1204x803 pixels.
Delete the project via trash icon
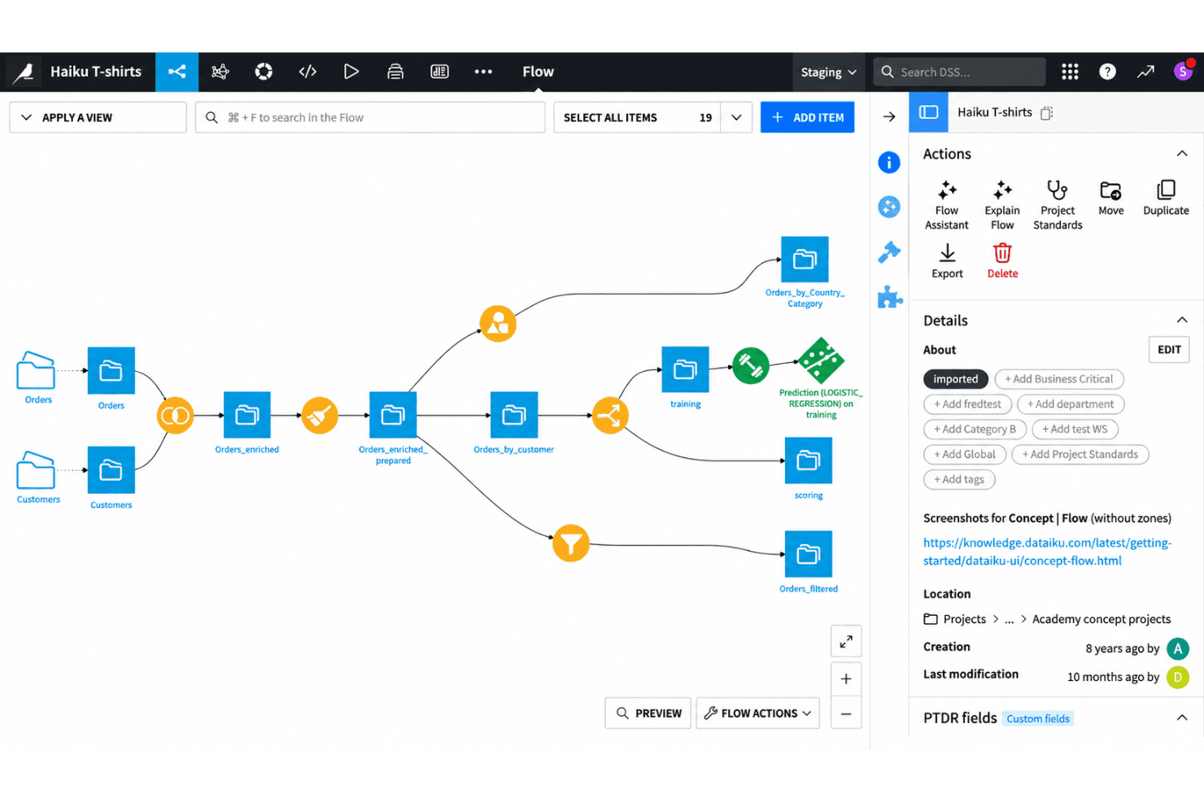[1002, 260]
